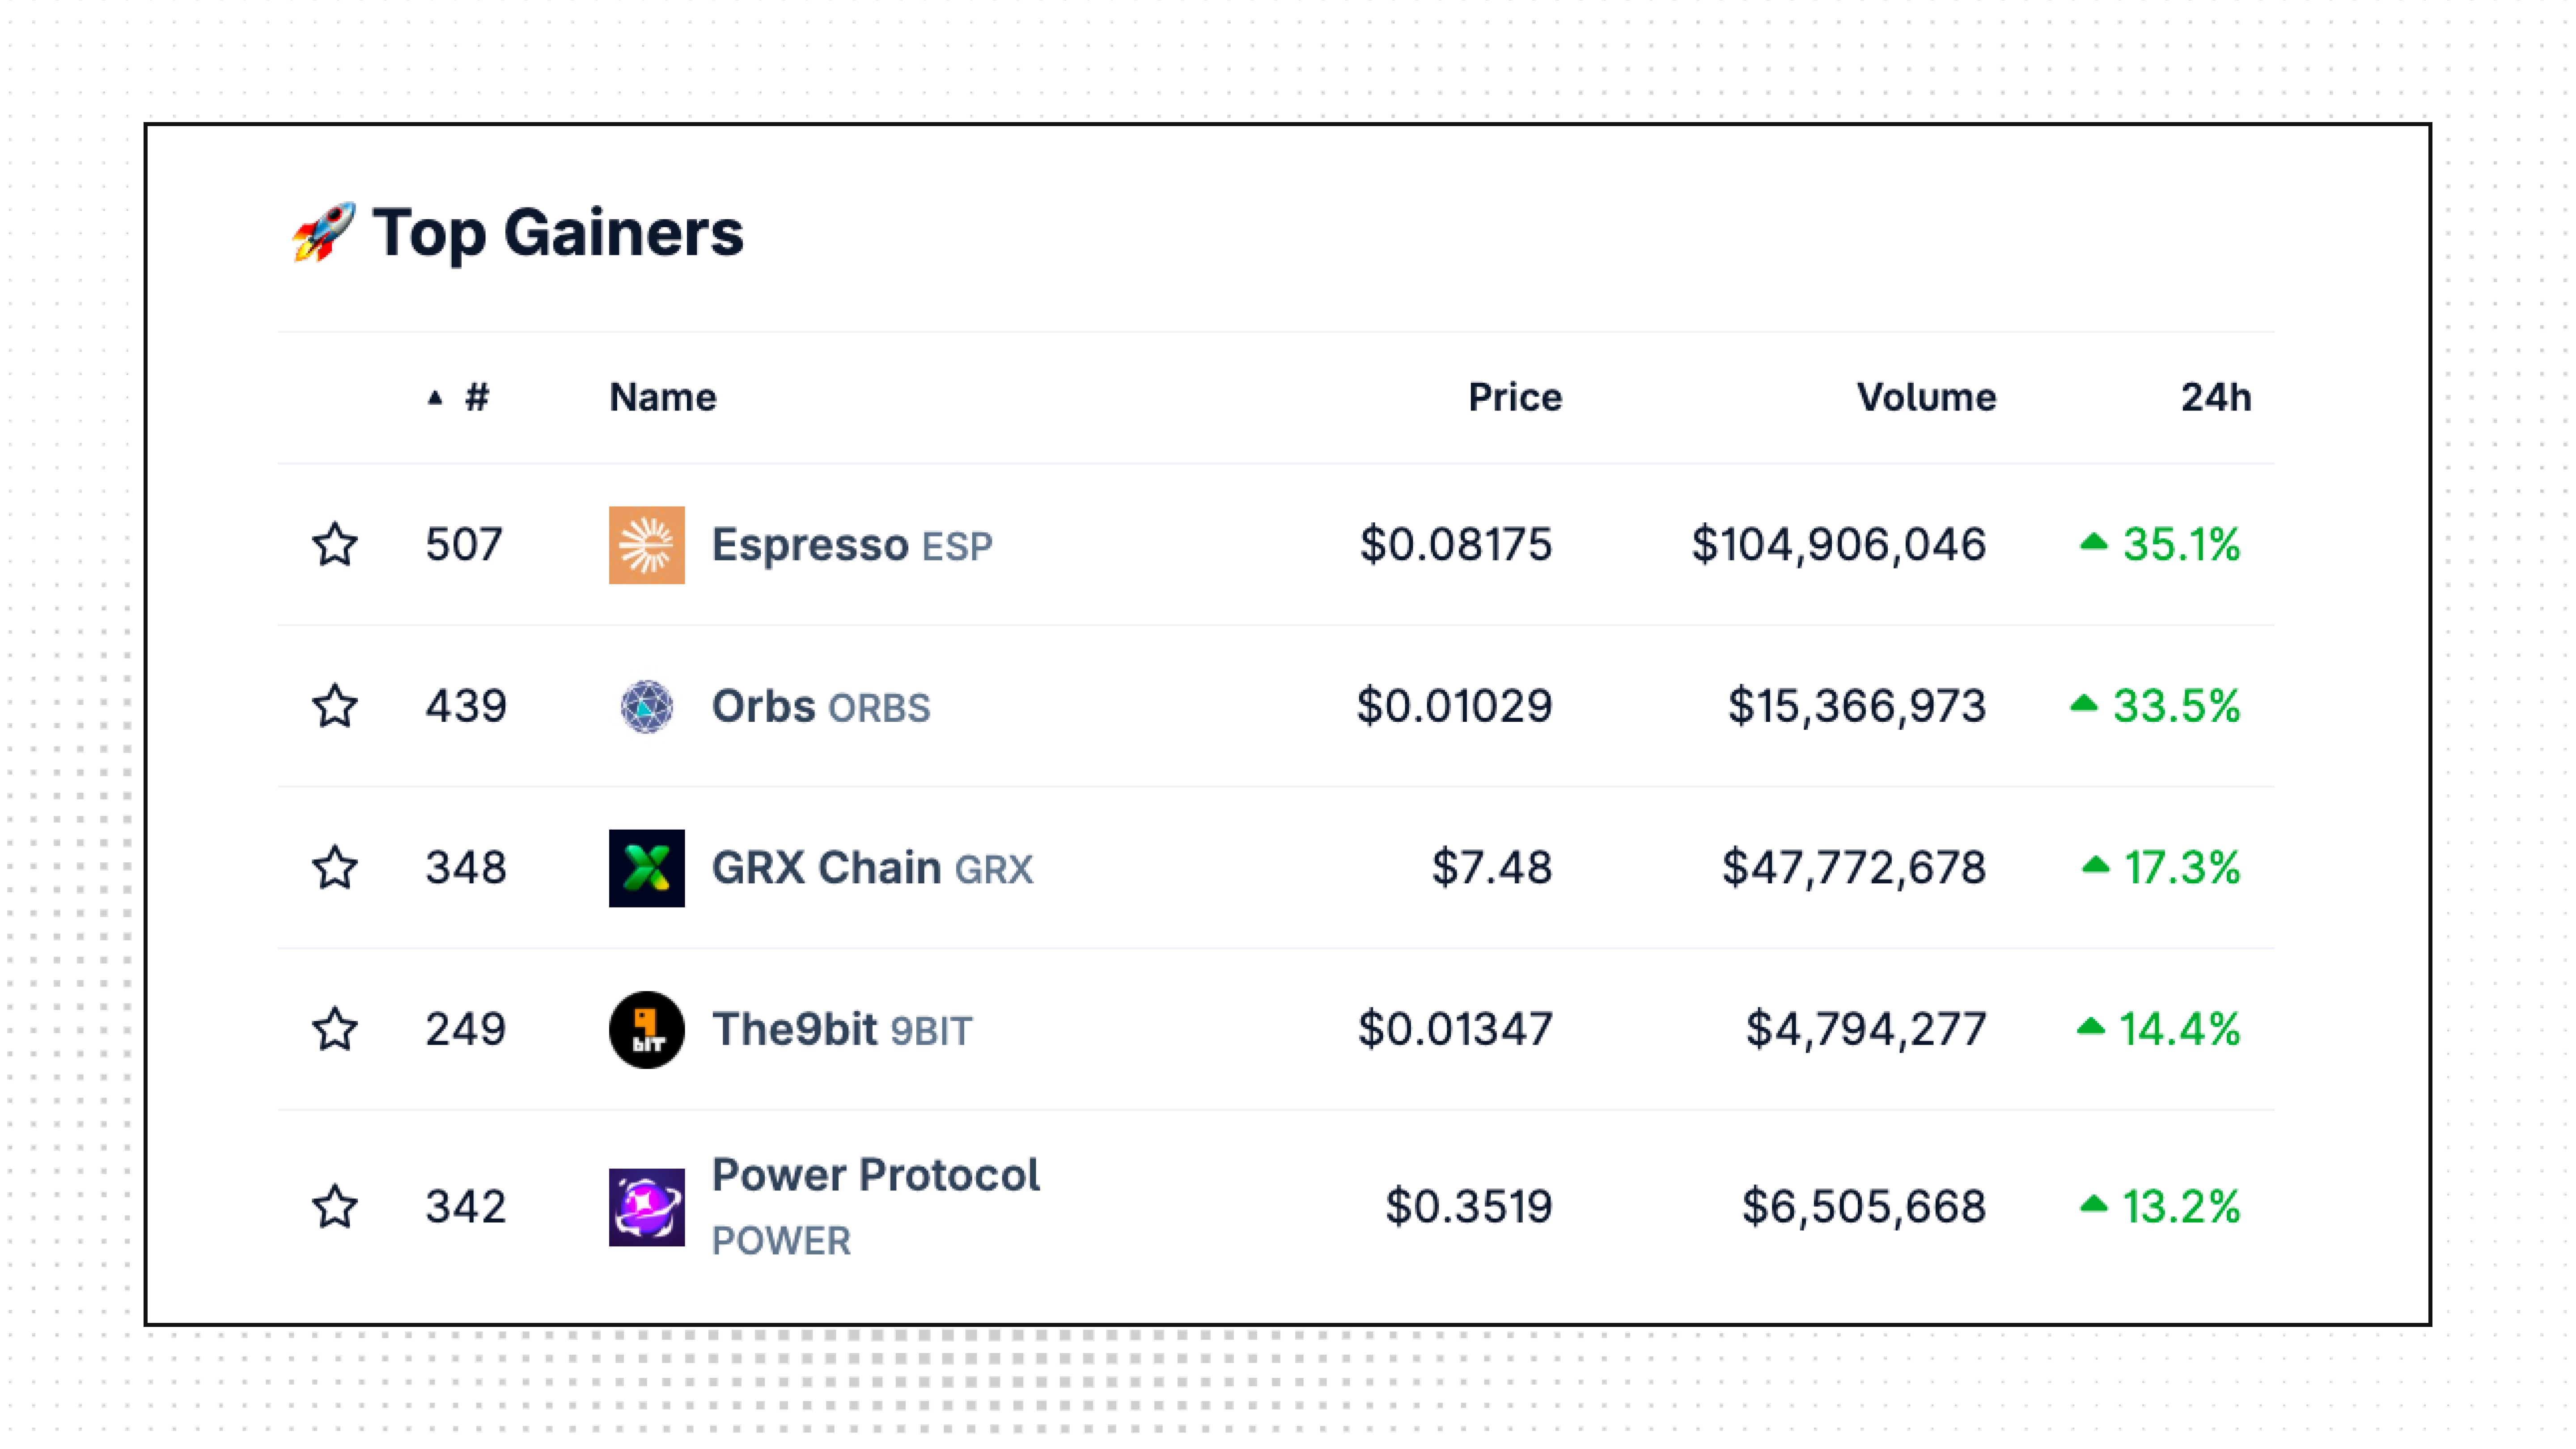Sort by the Volume column header
This screenshot has width=2576, height=1449.
coord(1926,398)
